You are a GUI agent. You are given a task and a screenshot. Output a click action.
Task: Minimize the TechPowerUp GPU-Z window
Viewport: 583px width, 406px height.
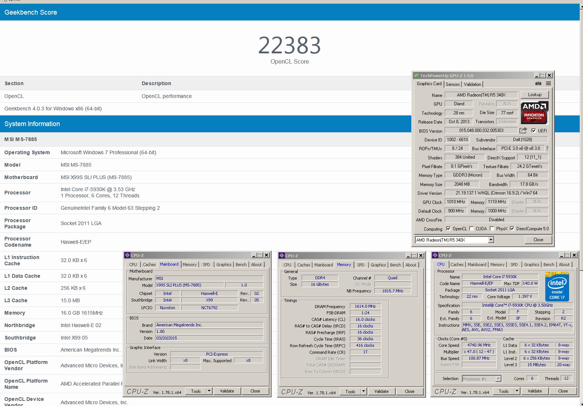point(537,75)
